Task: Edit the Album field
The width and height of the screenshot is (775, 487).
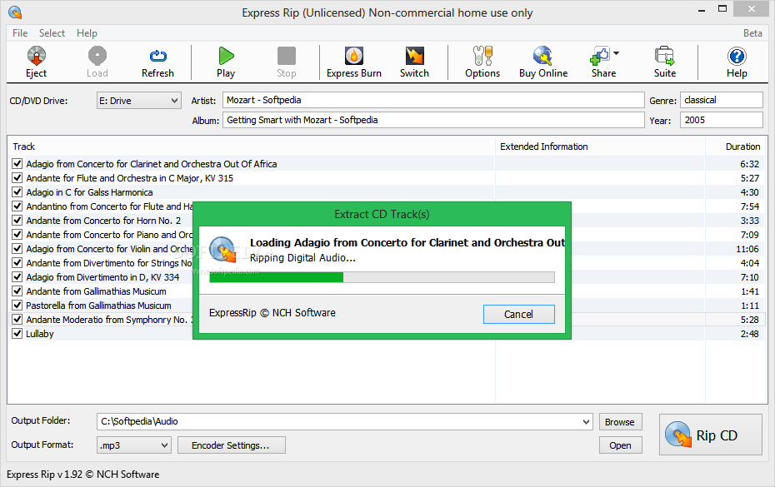Action: 433,120
